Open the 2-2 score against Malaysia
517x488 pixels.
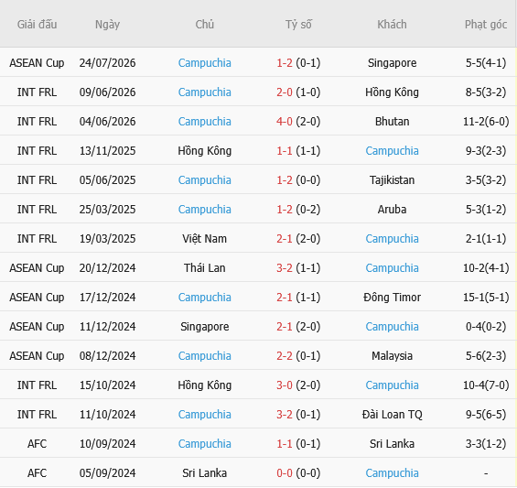pyautogui.click(x=285, y=356)
